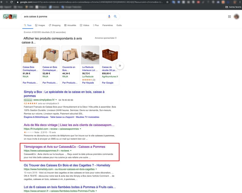Open the Google apps grid
This screenshot has height=193, width=242.
[229, 17]
